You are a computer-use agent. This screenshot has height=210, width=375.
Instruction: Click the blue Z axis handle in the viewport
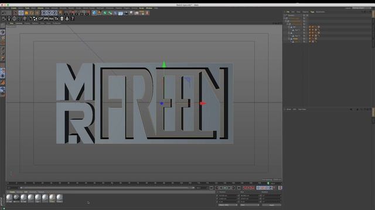(162, 103)
